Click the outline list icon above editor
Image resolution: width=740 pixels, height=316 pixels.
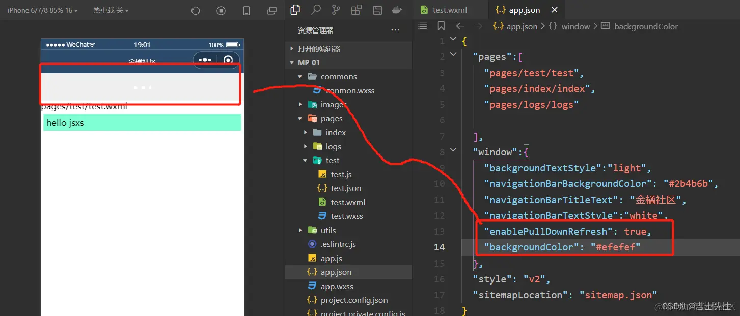[422, 26]
